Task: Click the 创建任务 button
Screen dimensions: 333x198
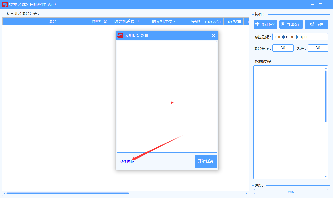Action: pyautogui.click(x=265, y=24)
